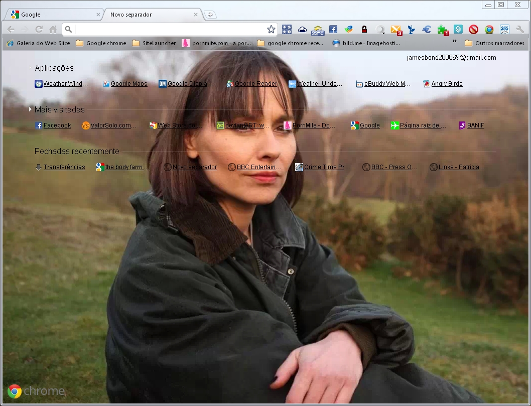The width and height of the screenshot is (531, 406).
Task: Launch the Weather Wind... app
Action: (61, 84)
